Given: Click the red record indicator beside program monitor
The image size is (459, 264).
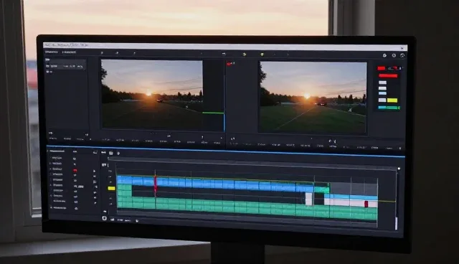Looking at the screenshot, I should tap(229, 64).
